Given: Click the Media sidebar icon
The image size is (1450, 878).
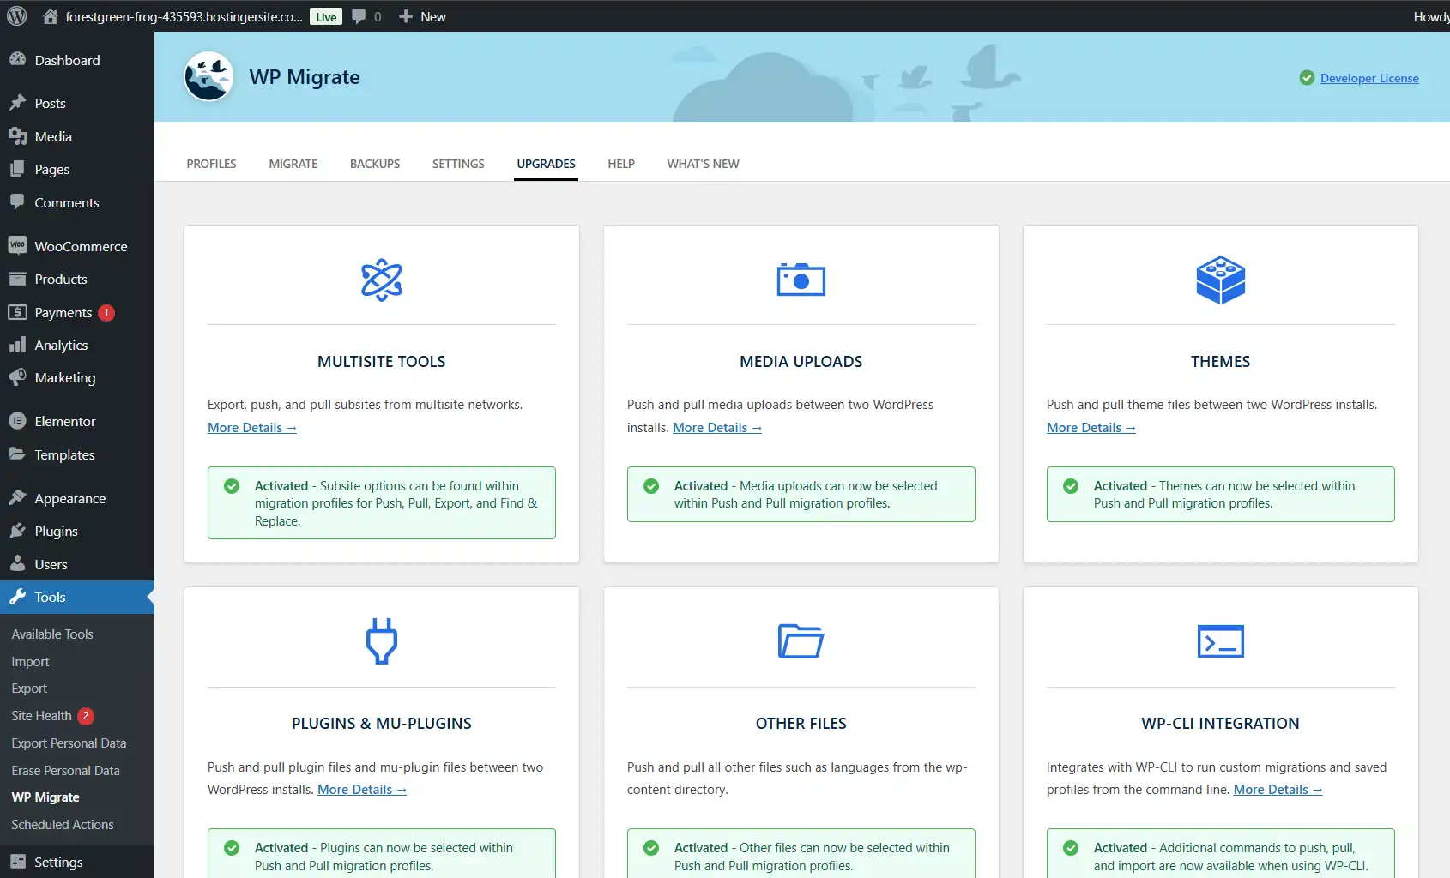Looking at the screenshot, I should coord(17,136).
